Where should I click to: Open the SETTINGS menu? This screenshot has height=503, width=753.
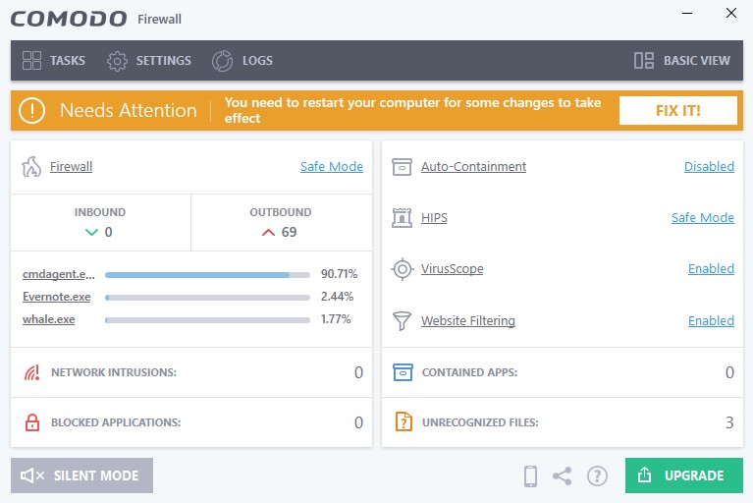tap(164, 61)
